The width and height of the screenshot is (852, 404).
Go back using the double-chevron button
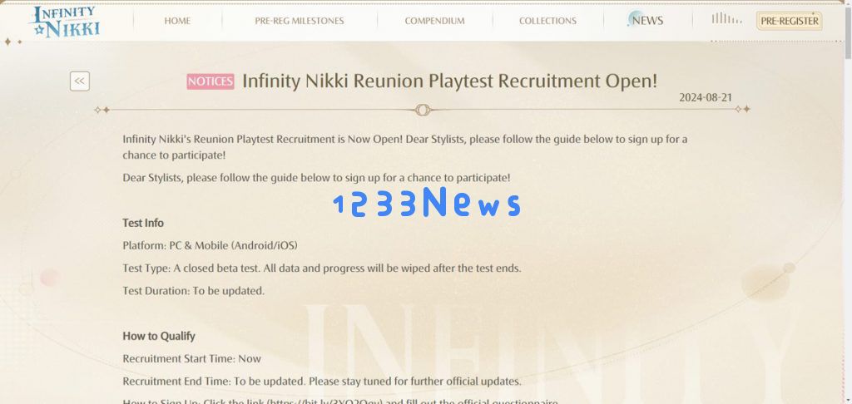[x=79, y=81]
